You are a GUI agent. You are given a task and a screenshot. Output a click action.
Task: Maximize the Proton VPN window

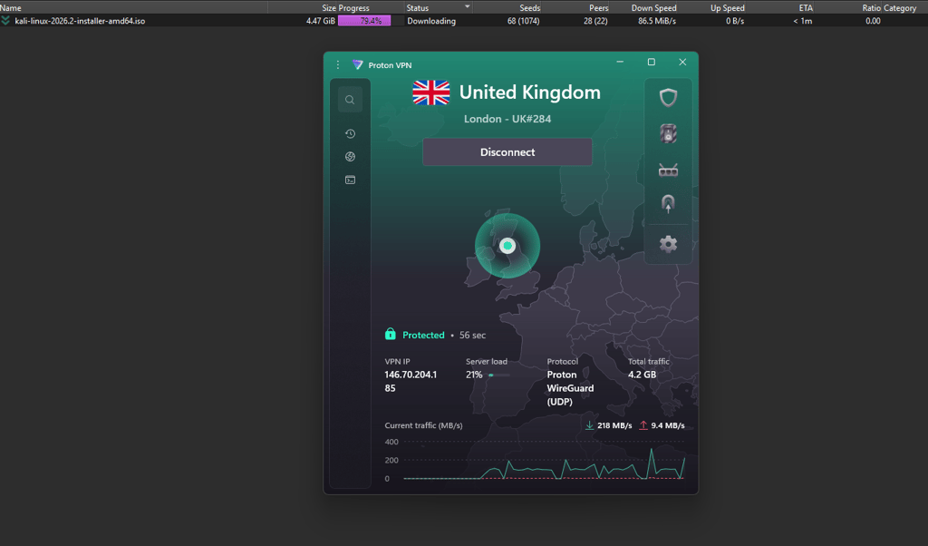(651, 63)
